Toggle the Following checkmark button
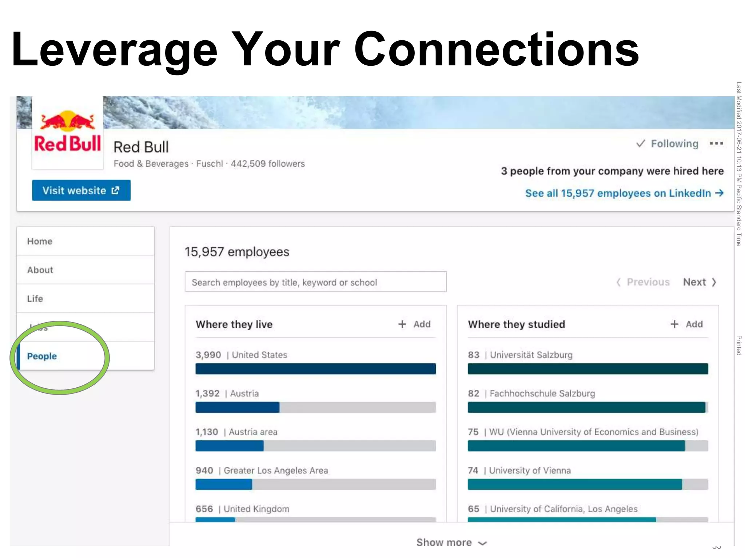The image size is (745, 558). [668, 144]
